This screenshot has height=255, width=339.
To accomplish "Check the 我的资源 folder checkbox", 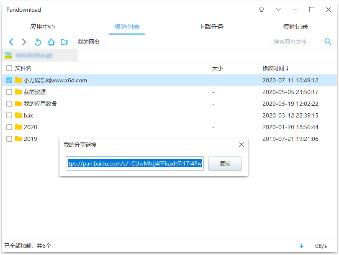I will [9, 92].
